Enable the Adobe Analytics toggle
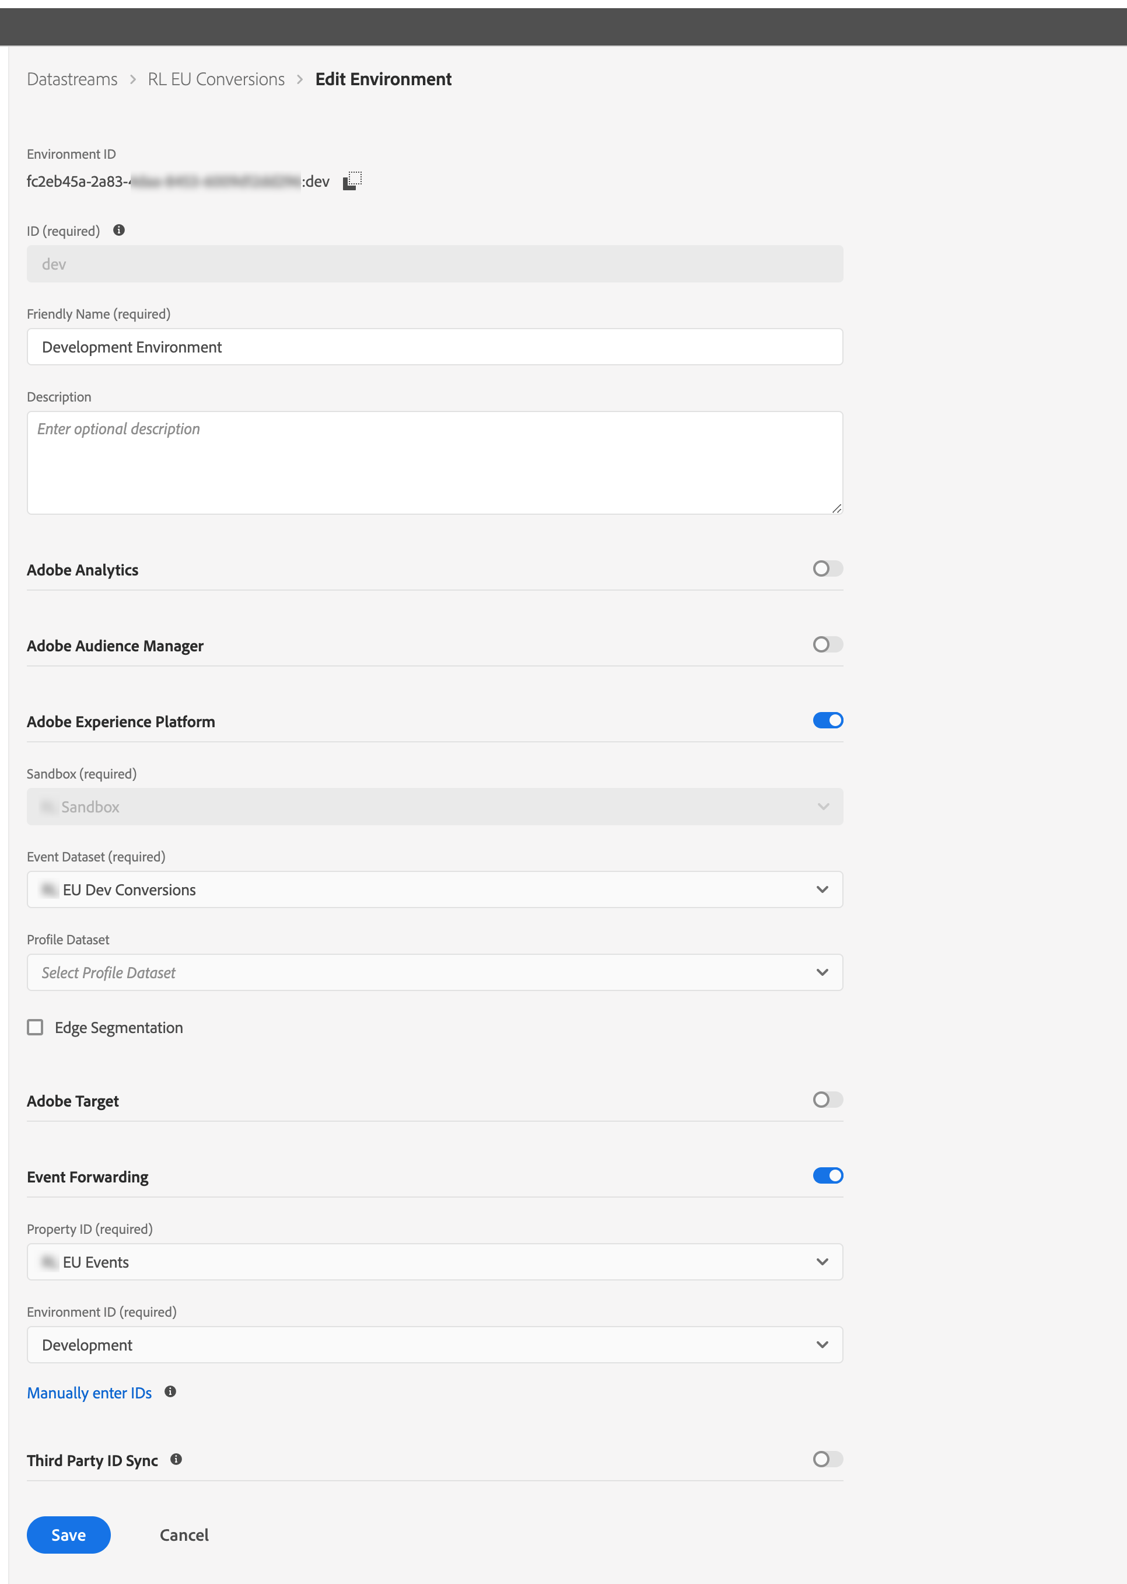Screen dimensions: 1127x1584 click(x=828, y=569)
